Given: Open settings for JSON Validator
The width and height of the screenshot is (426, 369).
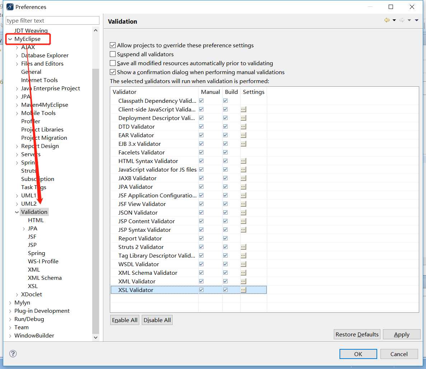Looking at the screenshot, I should tap(243, 212).
